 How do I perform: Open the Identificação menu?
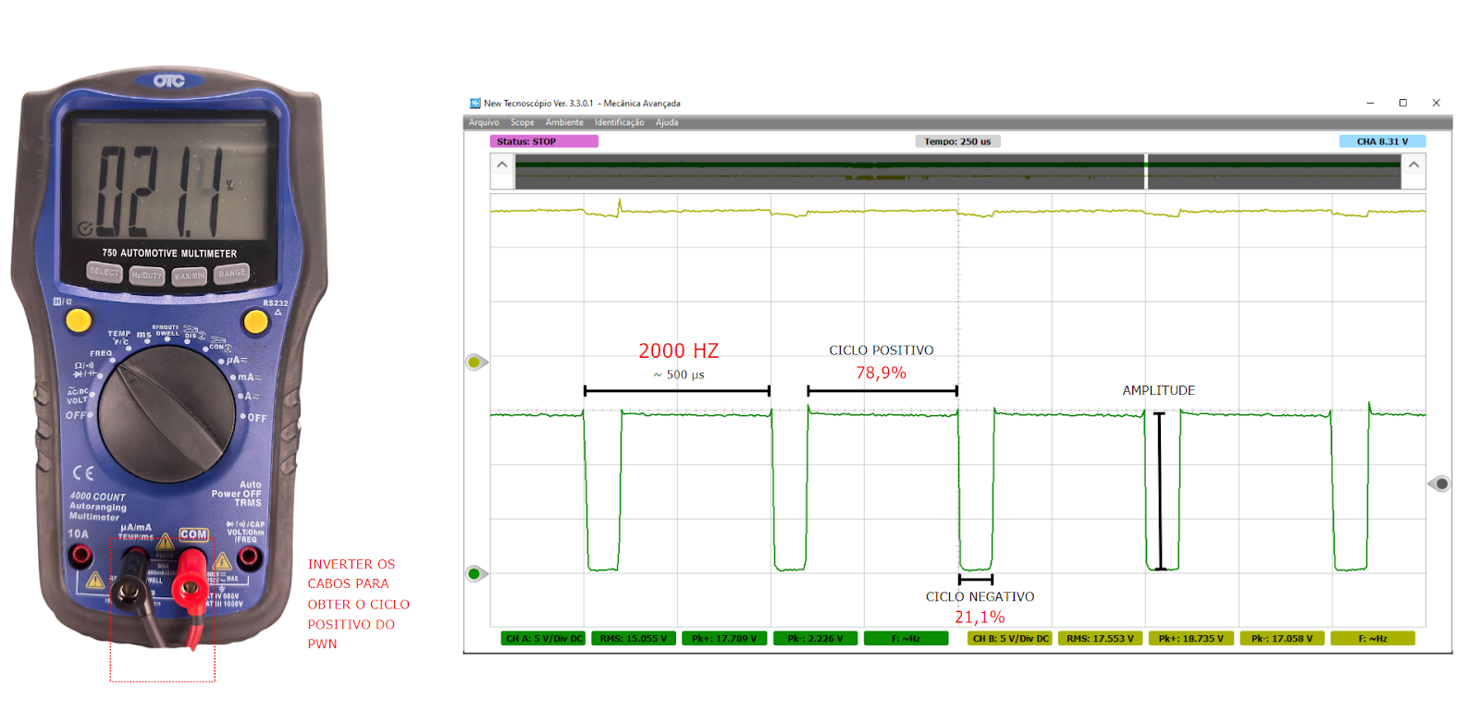click(x=619, y=122)
